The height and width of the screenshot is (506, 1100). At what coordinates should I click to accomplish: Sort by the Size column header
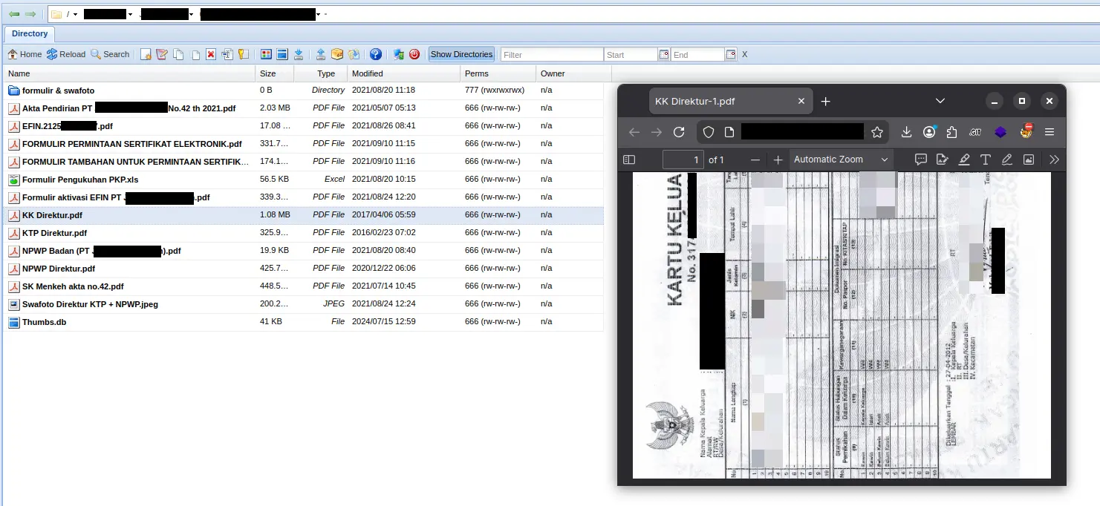pos(275,73)
